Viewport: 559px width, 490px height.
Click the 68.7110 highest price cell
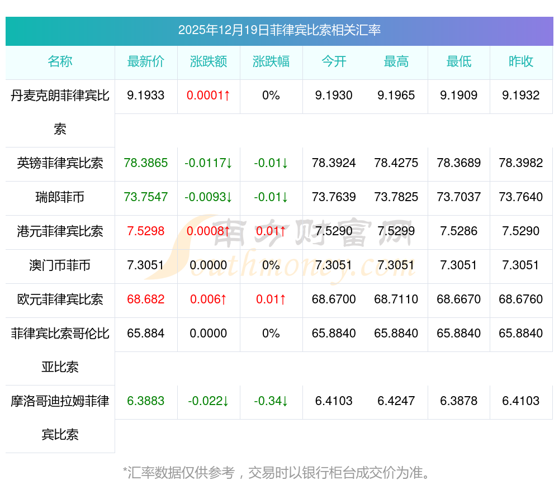pyautogui.click(x=396, y=299)
